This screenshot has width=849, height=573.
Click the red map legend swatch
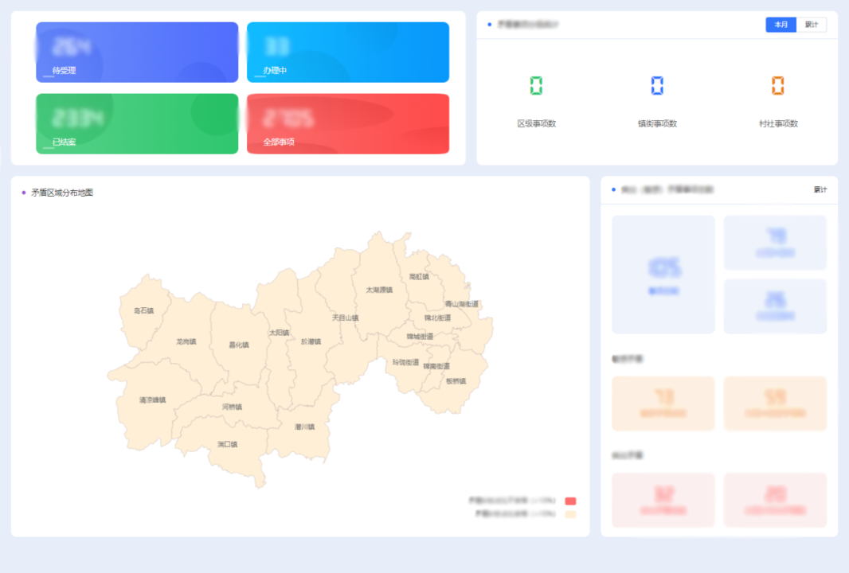click(x=570, y=501)
